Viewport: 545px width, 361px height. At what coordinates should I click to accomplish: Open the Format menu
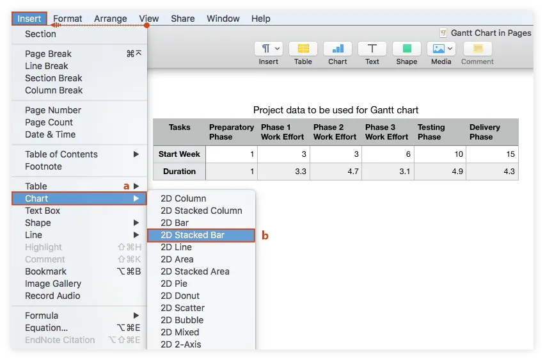pos(68,19)
